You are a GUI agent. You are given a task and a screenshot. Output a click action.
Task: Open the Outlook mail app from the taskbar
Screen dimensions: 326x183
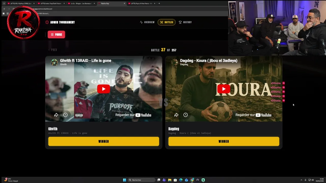(x=186, y=180)
